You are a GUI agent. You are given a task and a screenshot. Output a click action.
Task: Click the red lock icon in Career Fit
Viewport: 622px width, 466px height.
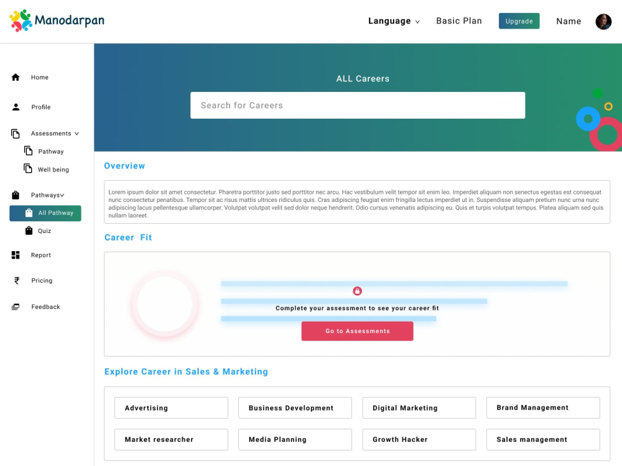pos(358,291)
